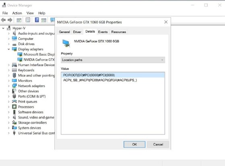Expand the Audio inputs and outputs node
The image size is (225, 166).
(9, 33)
